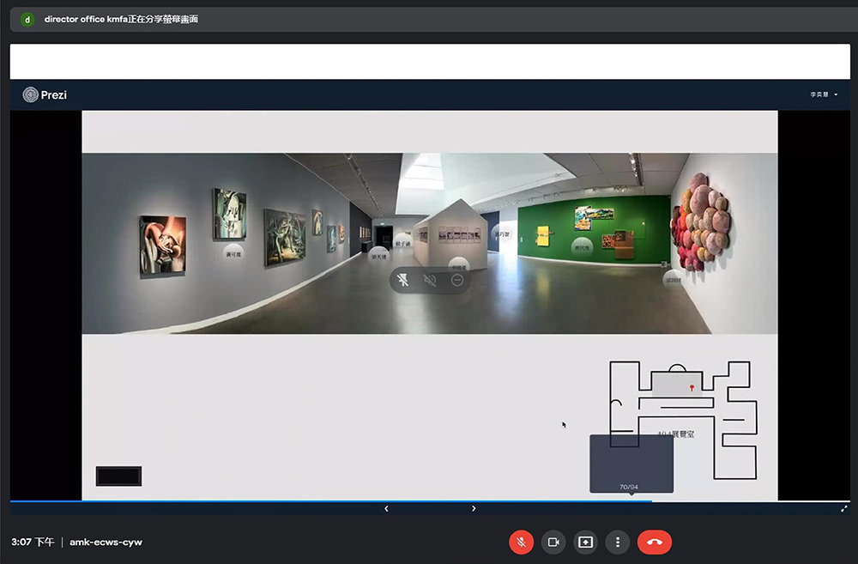Click the yellow artwork on green wall
Screen dimensions: 858x564
543,236
